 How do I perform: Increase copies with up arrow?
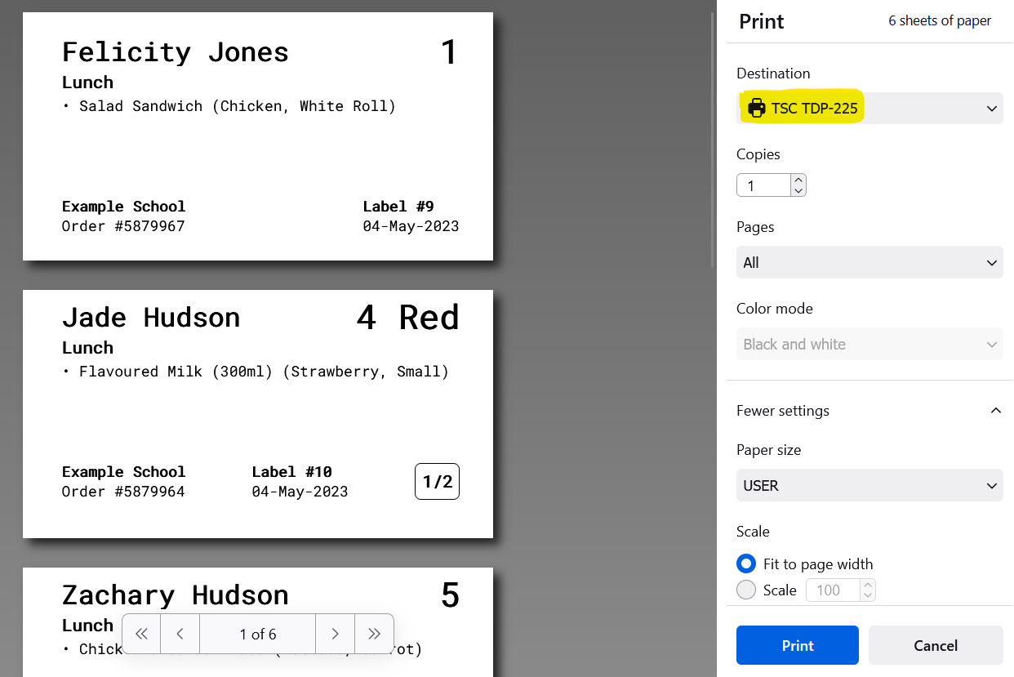click(x=798, y=180)
